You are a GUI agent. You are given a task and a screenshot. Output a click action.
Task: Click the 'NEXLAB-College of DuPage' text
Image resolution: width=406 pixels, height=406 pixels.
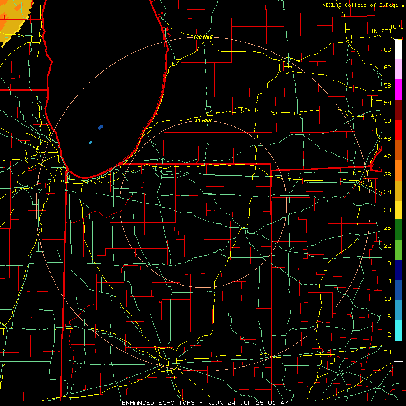pos(360,5)
